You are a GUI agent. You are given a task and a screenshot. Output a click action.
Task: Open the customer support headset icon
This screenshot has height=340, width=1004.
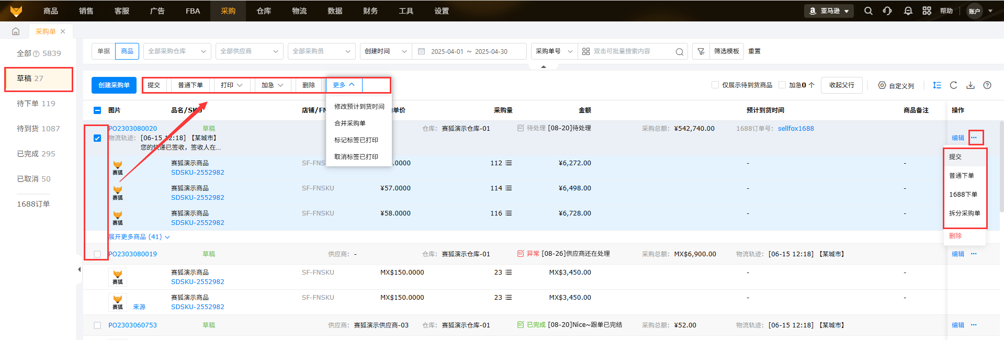click(887, 10)
